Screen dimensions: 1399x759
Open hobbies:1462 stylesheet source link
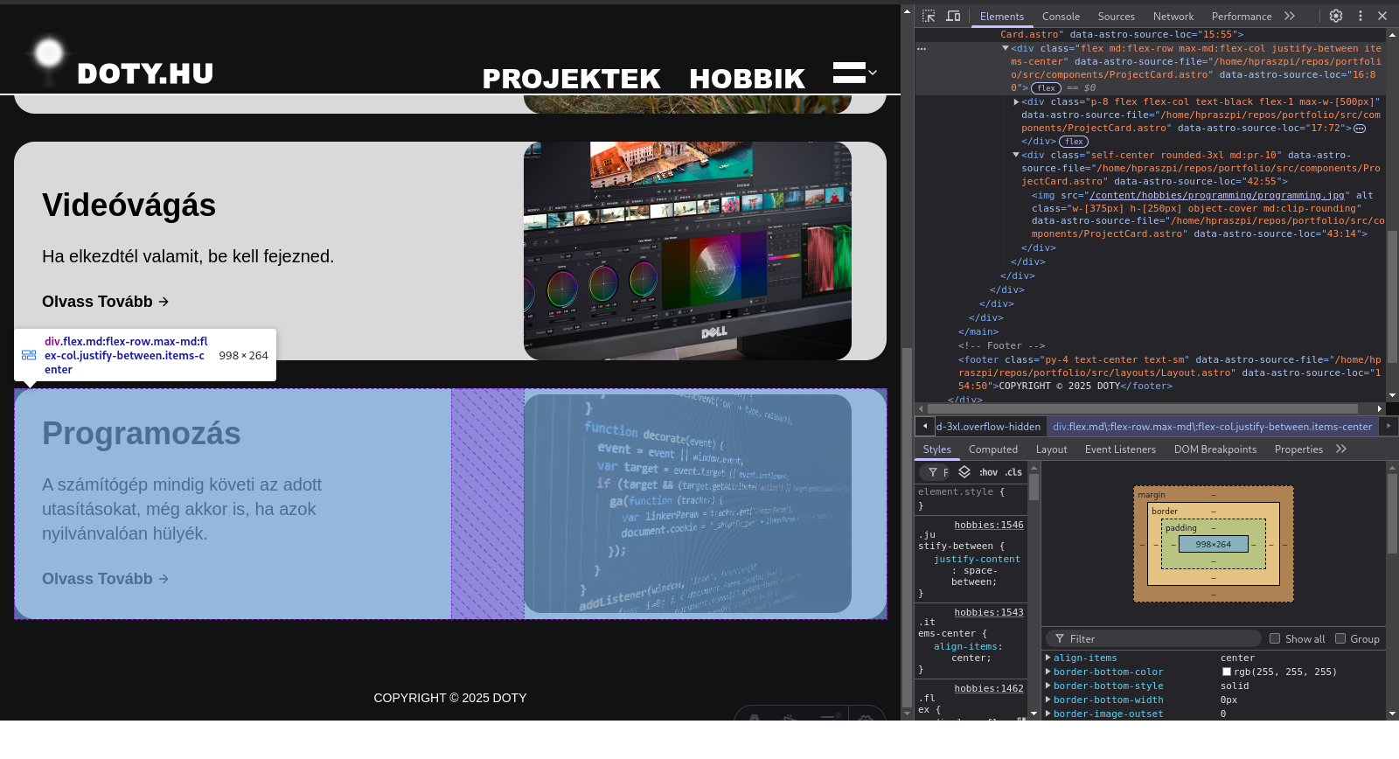(x=989, y=688)
